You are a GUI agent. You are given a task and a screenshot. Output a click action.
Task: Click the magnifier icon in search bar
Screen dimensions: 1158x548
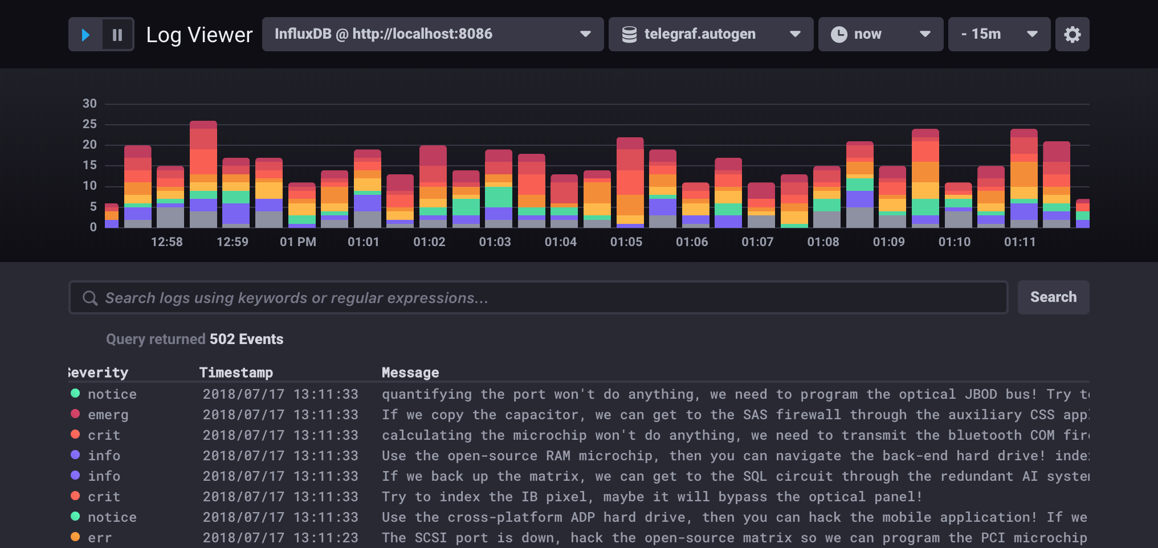[x=89, y=298]
